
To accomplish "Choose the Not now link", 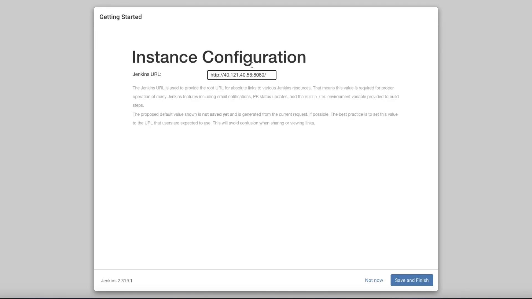I will 374,280.
